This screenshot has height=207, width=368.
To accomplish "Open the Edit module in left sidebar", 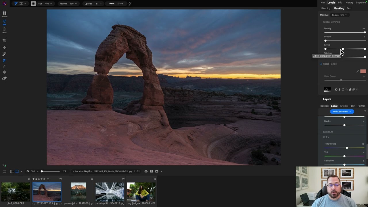I will pyautogui.click(x=4, y=22).
